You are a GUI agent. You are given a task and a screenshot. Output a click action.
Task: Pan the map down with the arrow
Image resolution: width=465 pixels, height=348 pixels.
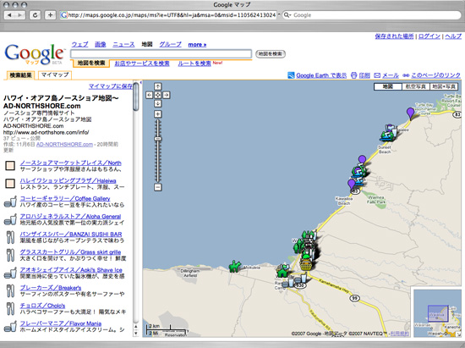click(158, 103)
